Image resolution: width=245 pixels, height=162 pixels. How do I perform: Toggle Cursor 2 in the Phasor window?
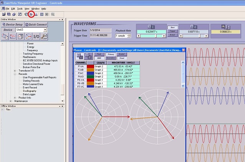click(88, 56)
